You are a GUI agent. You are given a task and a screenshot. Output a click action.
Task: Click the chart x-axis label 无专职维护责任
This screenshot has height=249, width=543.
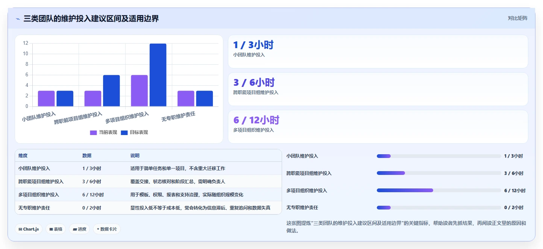[x=178, y=116]
